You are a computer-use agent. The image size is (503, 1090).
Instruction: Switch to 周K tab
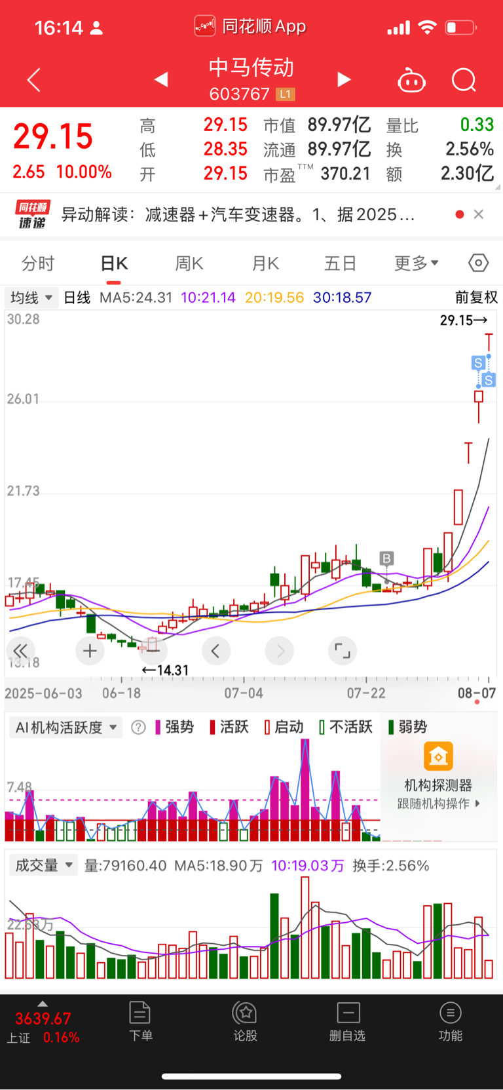pos(189,263)
